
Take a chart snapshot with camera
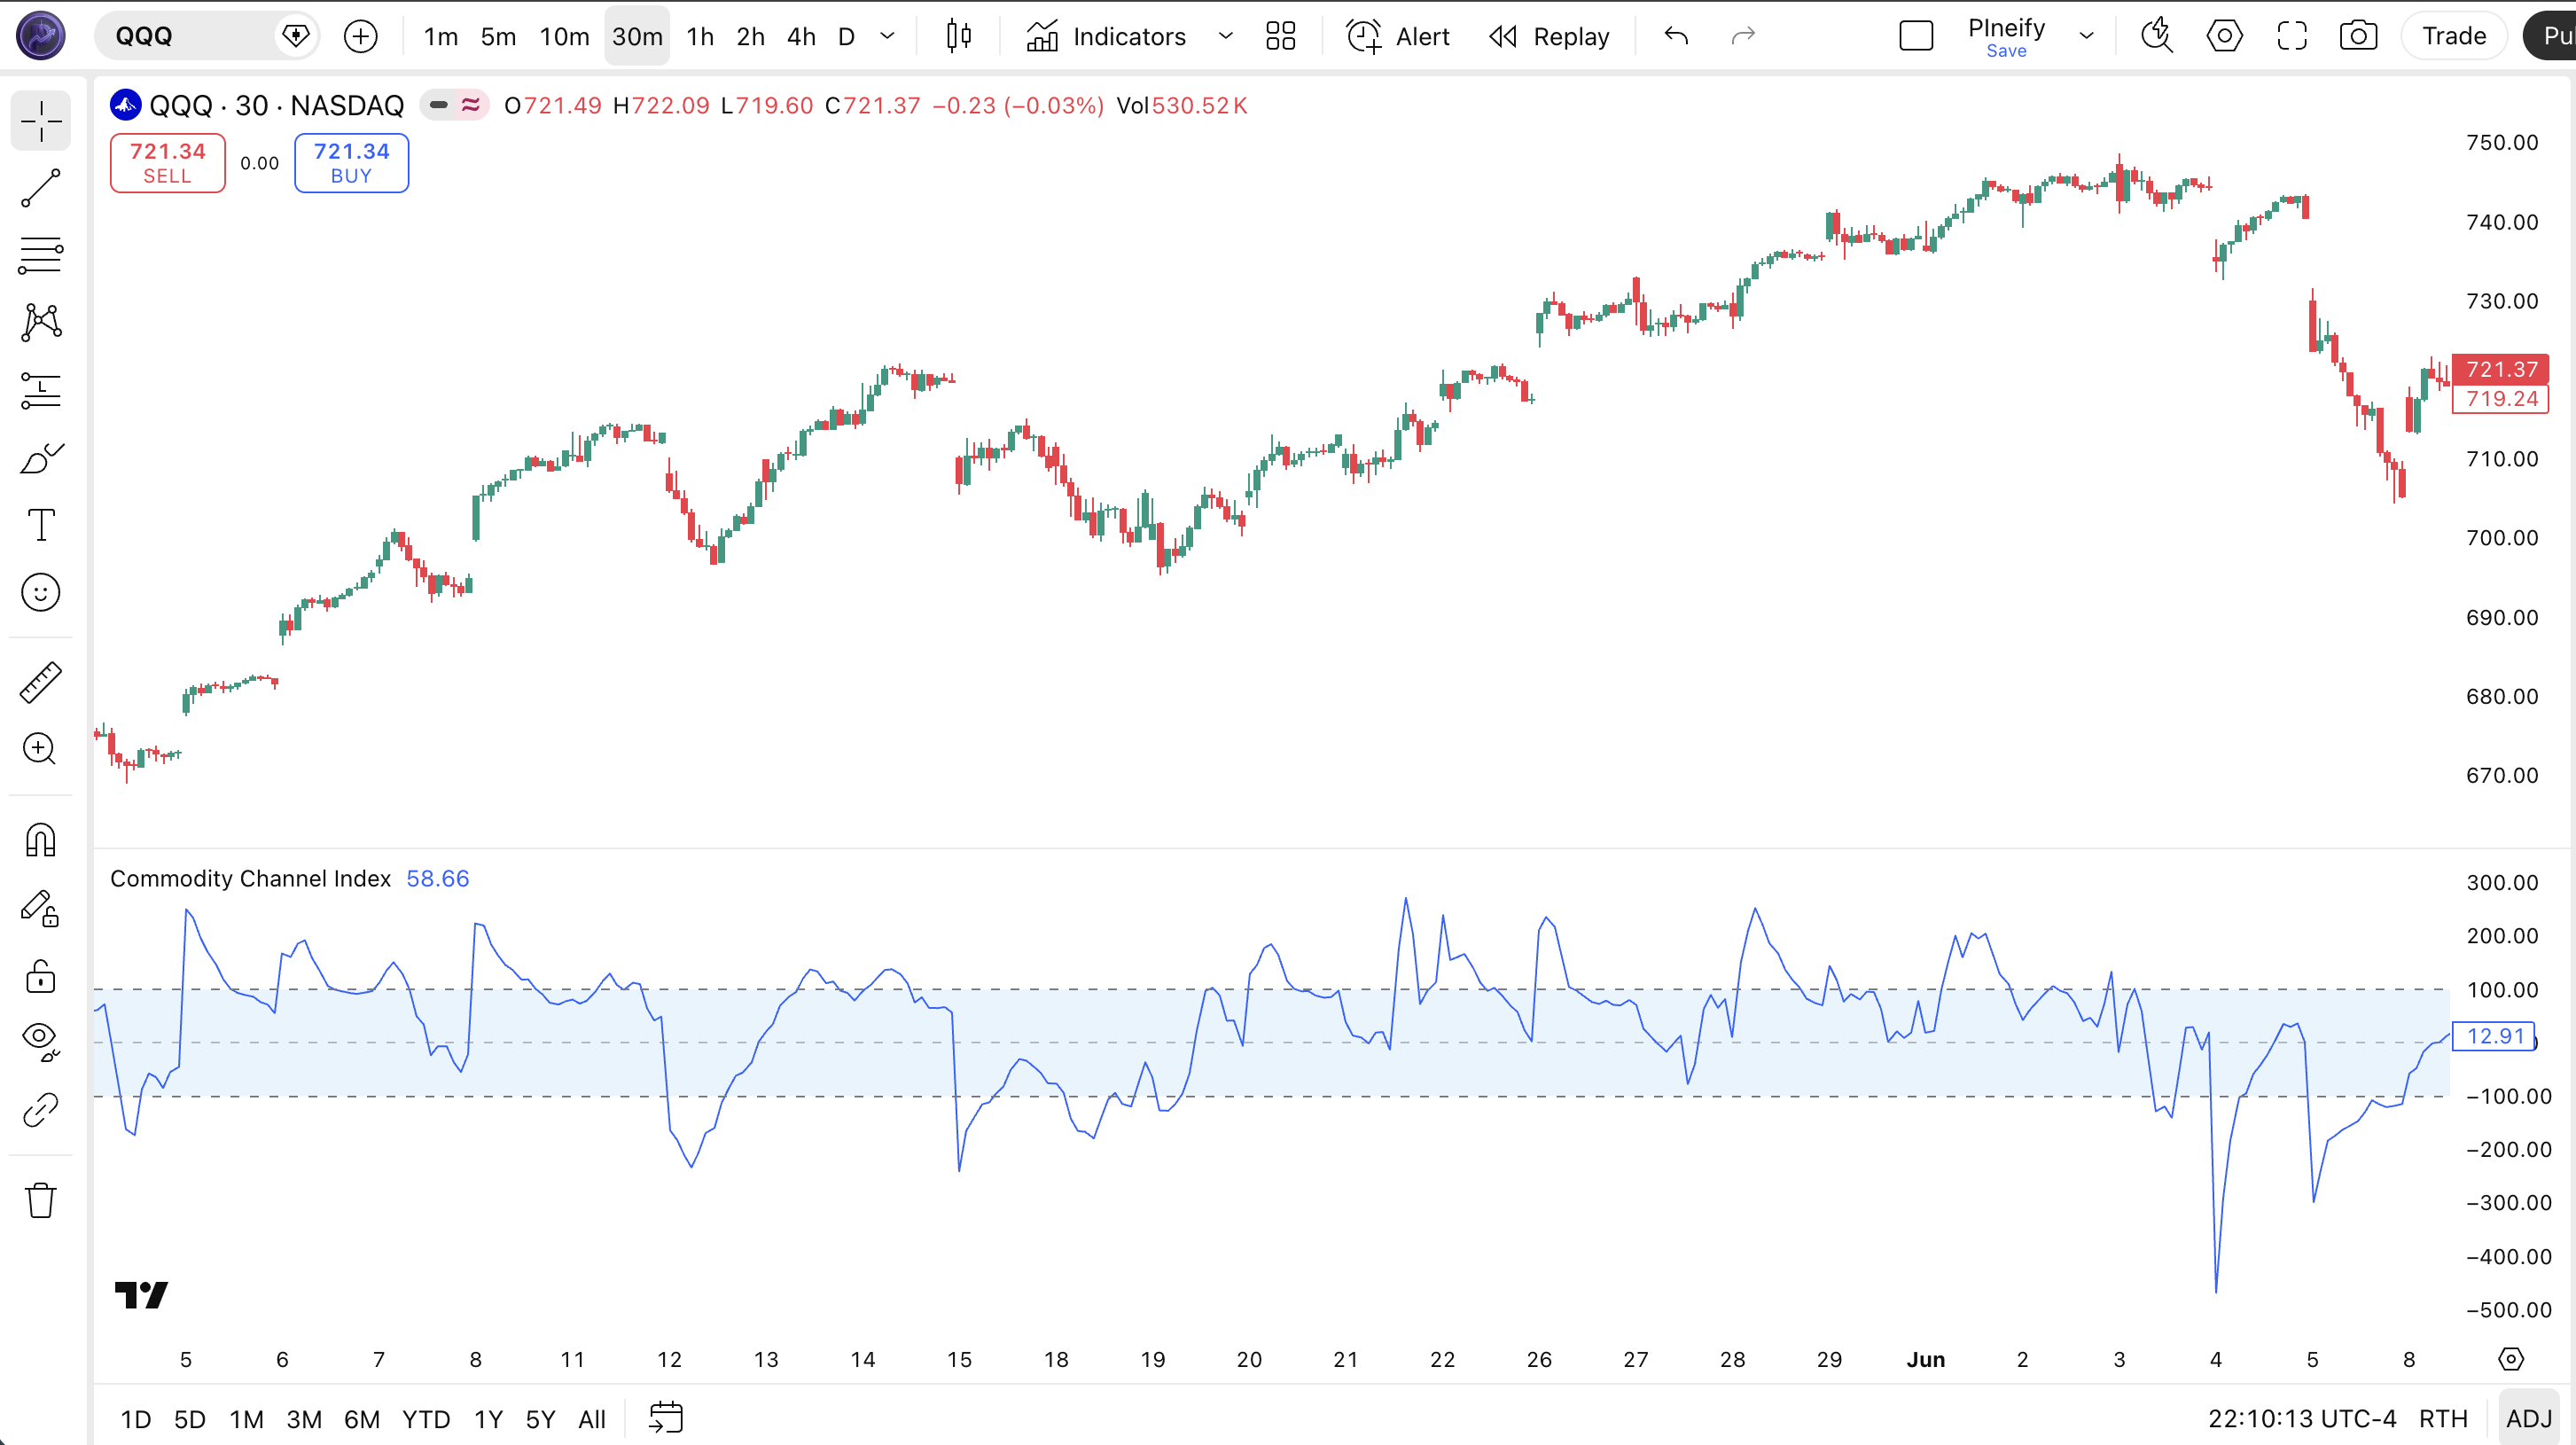[x=2358, y=37]
